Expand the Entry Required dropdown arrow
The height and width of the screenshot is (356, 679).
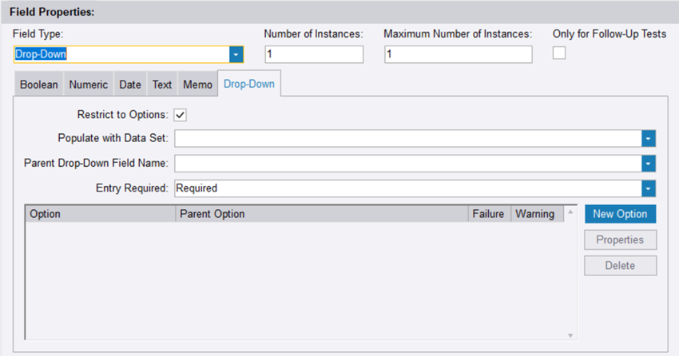coord(649,188)
